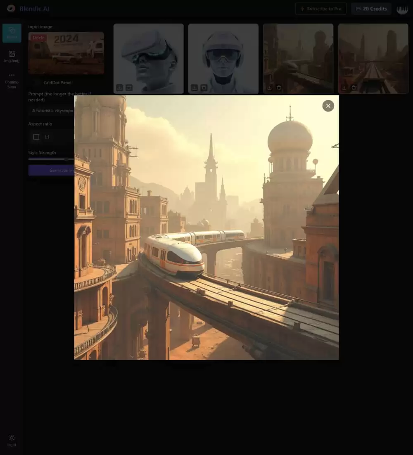Delete the third cityscape image
Screen dimensions: 413x455
pyautogui.click(x=279, y=88)
